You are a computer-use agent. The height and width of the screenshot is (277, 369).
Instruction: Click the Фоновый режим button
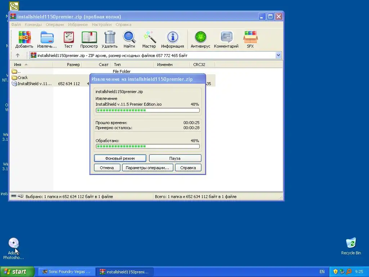(x=120, y=158)
